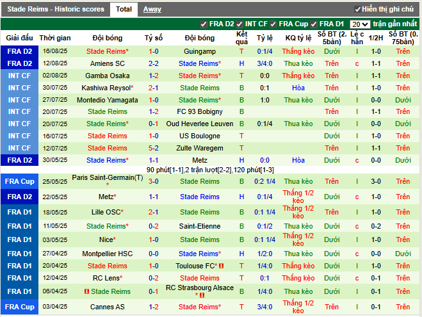Click INT CF league cell dated 02/08/25
The width and height of the screenshot is (422, 317).
point(19,76)
